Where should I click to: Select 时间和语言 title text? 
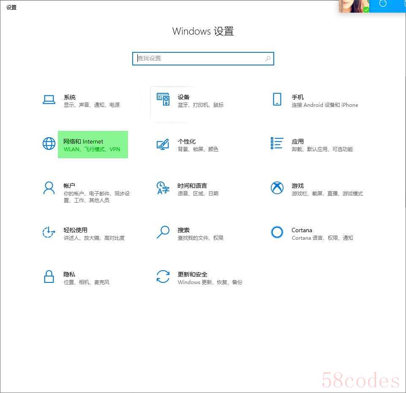[x=192, y=186]
